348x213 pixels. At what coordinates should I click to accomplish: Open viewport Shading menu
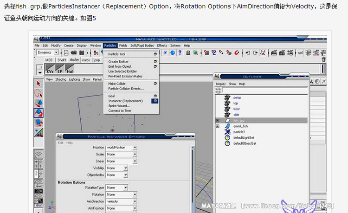pyautogui.click(x=61, y=79)
